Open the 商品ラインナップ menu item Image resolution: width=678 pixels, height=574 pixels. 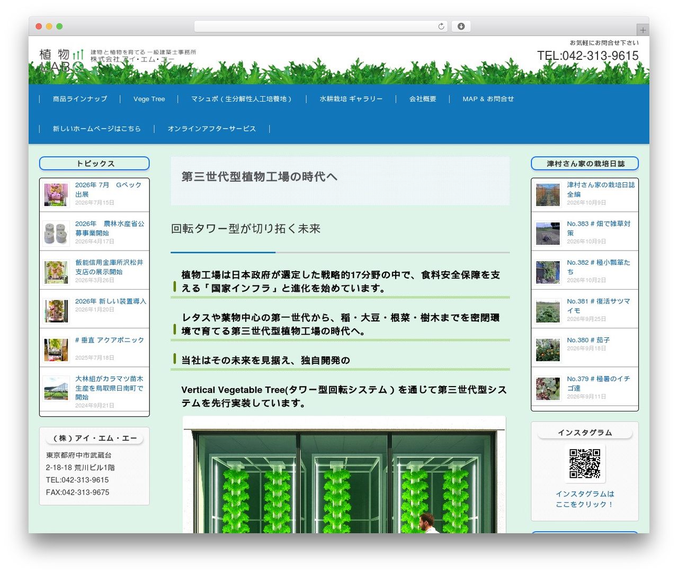80,99
